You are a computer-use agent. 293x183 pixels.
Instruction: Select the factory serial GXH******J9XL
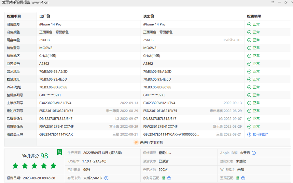click(50, 95)
